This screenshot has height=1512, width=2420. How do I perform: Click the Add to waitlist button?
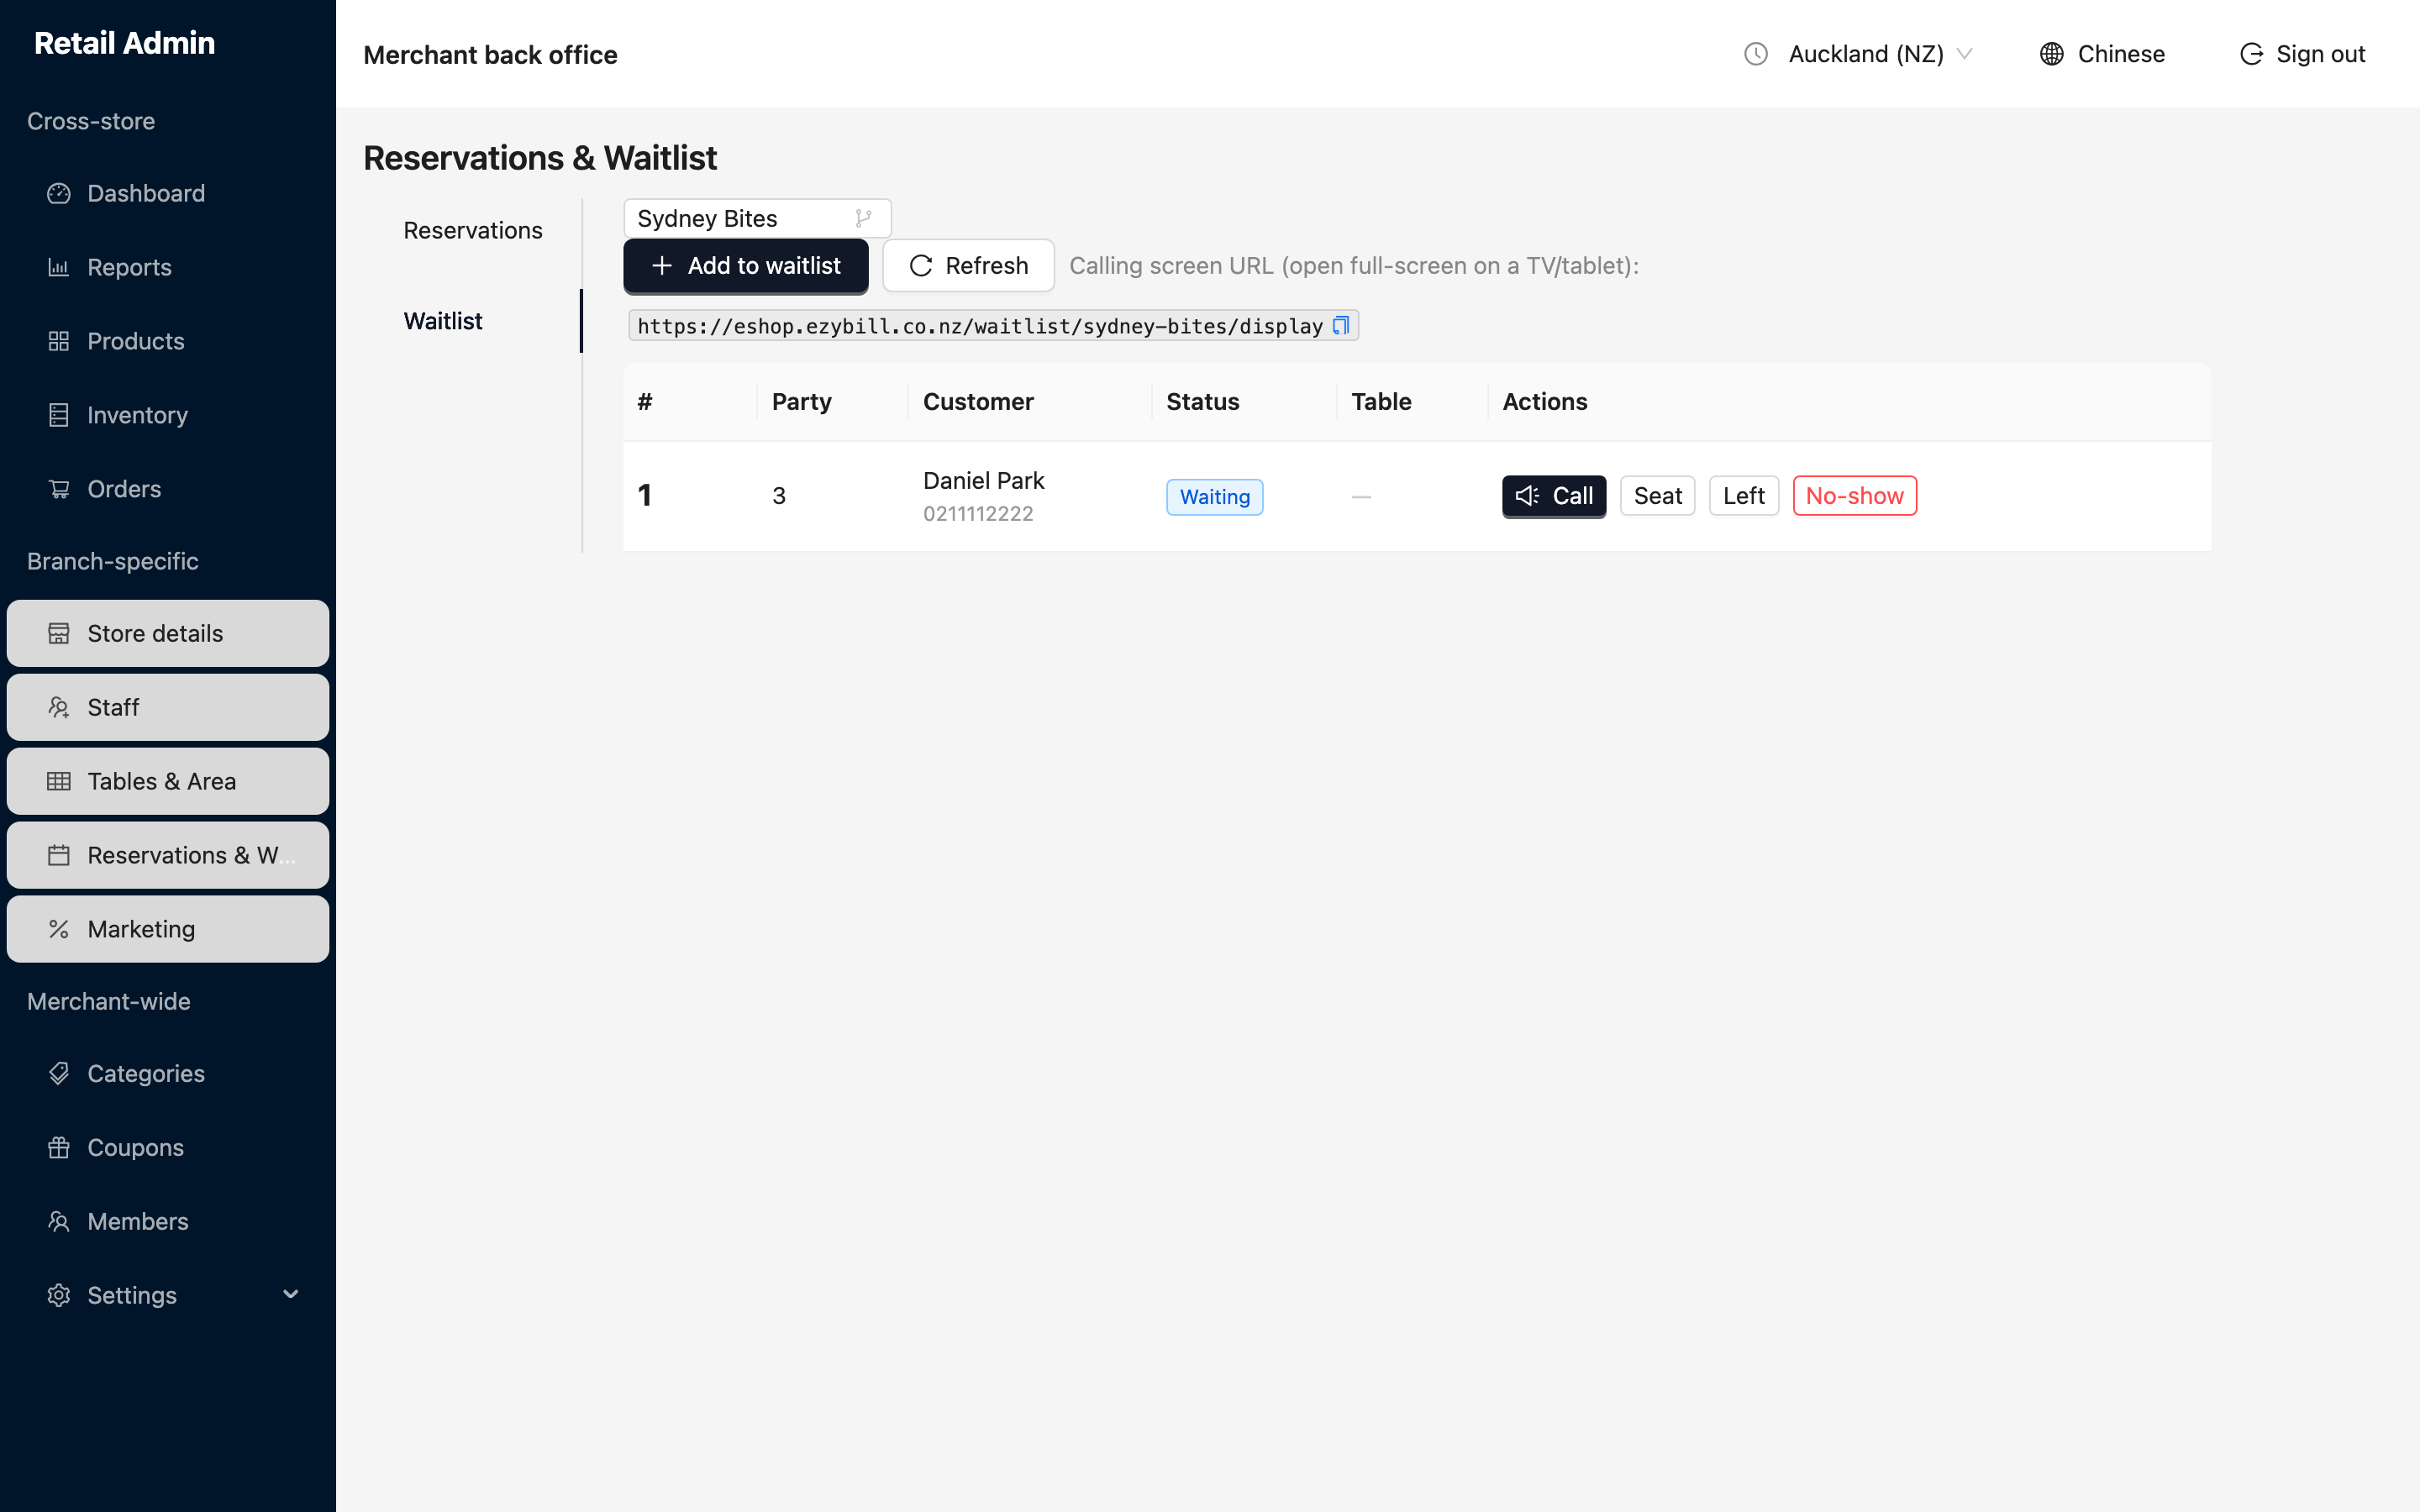[x=746, y=266]
